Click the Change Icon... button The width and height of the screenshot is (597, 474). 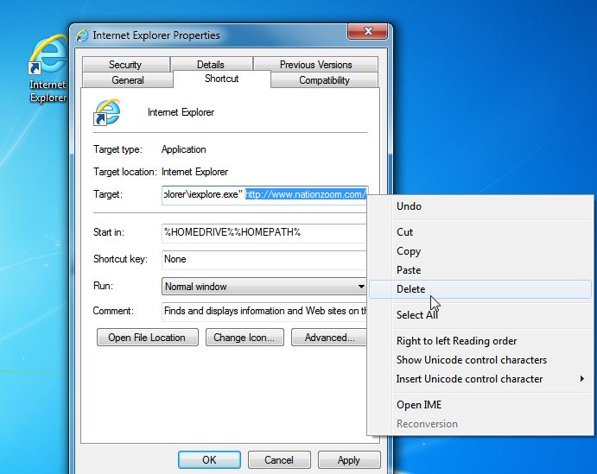tap(245, 338)
